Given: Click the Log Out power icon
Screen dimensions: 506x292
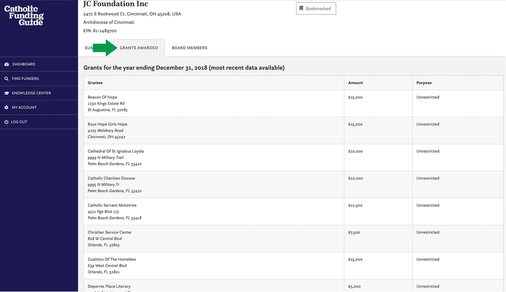Looking at the screenshot, I should pos(6,122).
